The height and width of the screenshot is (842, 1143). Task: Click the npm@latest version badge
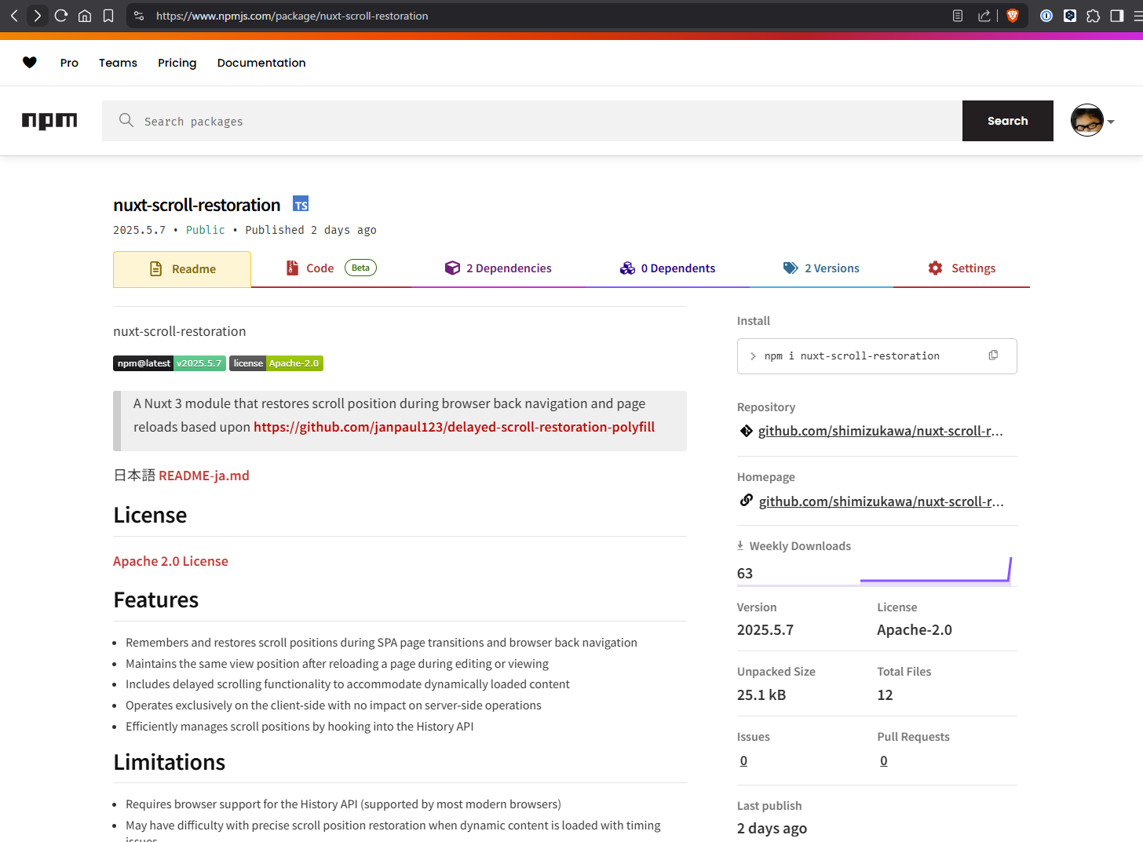(170, 363)
